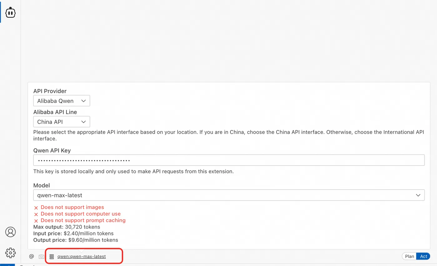The image size is (437, 266).
Task: Click the 'Input price: $2.40/million tokens' line
Action: pyautogui.click(x=73, y=233)
